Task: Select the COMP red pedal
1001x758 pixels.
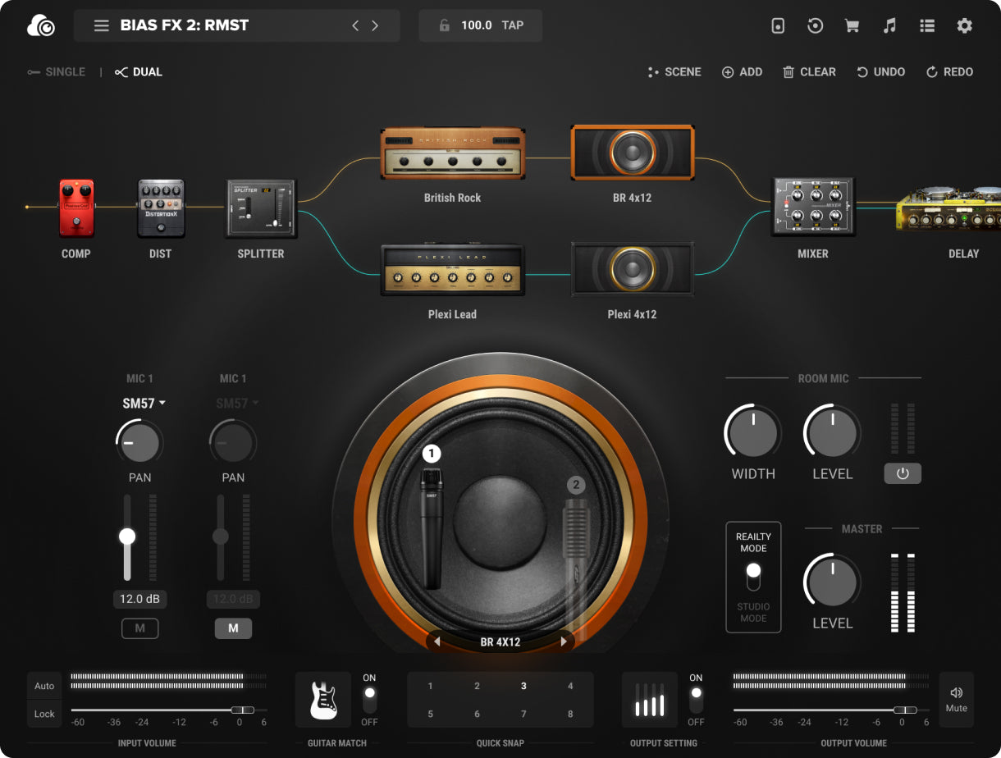Action: (76, 208)
